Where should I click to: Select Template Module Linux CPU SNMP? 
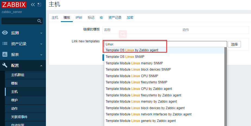pyautogui.click(x=164, y=76)
